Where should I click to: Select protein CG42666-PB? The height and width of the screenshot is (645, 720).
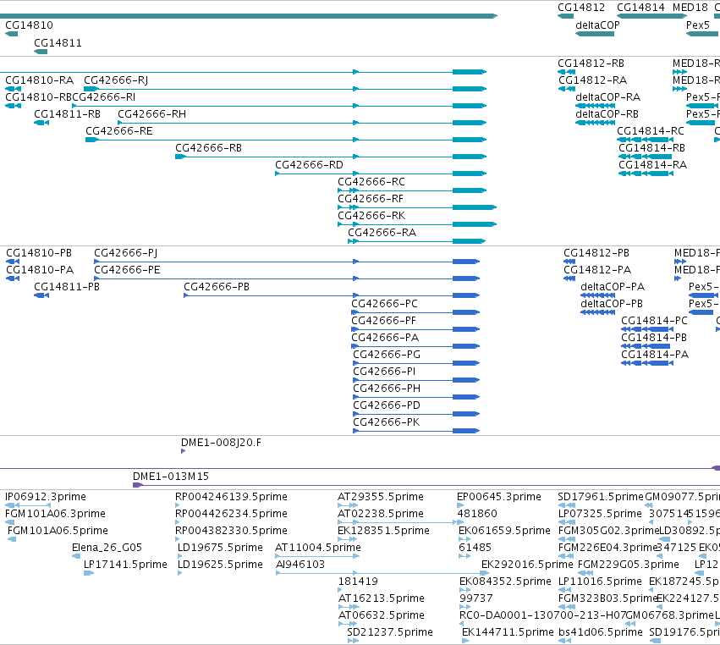pyautogui.click(x=217, y=287)
